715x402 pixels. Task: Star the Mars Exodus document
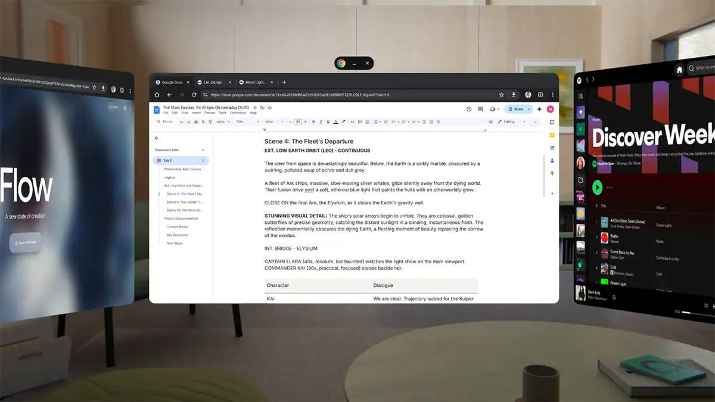[x=255, y=108]
